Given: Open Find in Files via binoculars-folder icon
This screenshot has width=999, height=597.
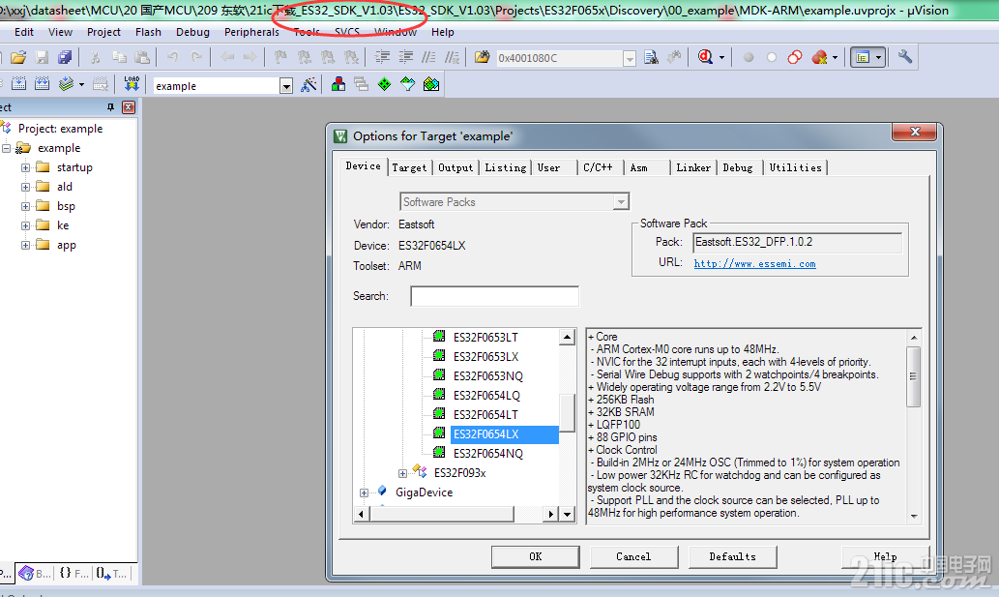Looking at the screenshot, I should [483, 58].
